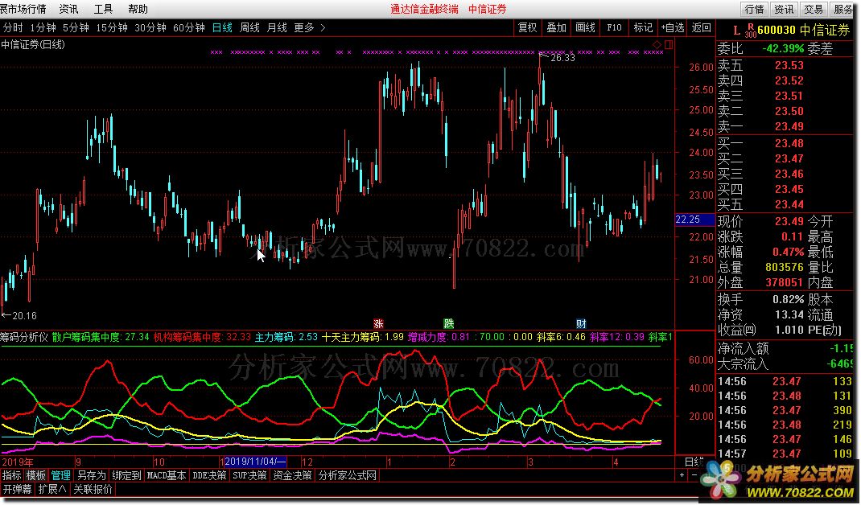The width and height of the screenshot is (861, 505).
Task: Click the 返回 button
Action: tap(701, 27)
